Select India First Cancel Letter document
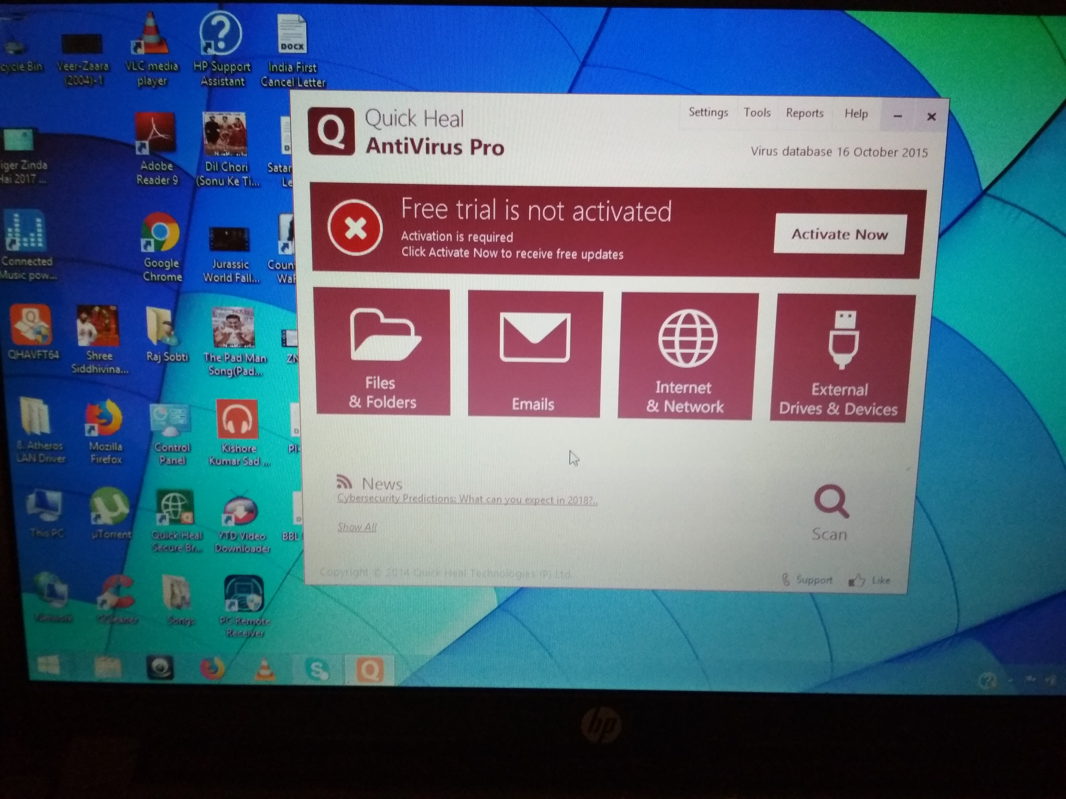 (293, 51)
